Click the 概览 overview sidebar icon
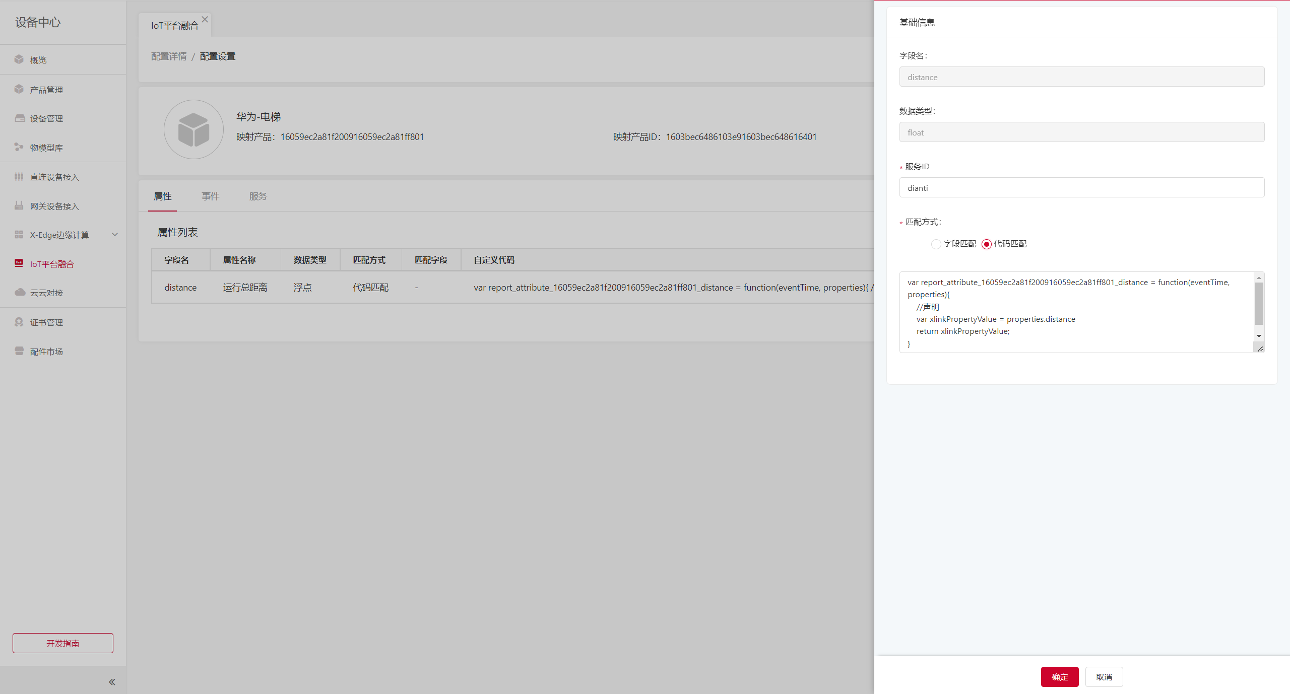Screen dimensions: 1290x694 click(x=19, y=59)
